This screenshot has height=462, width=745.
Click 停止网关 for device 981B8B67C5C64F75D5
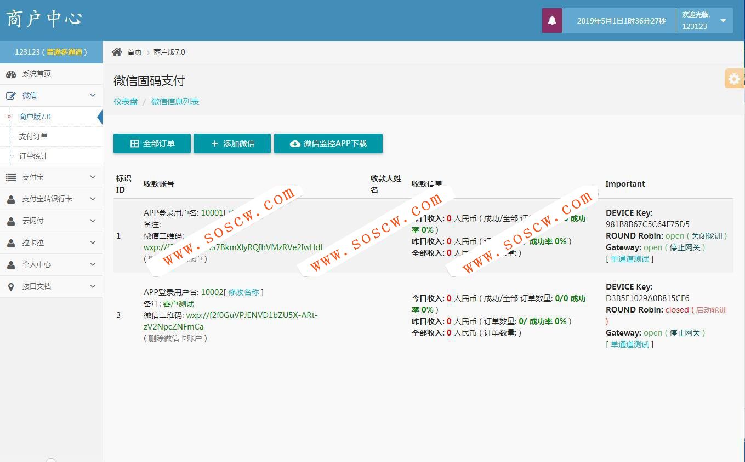(685, 247)
